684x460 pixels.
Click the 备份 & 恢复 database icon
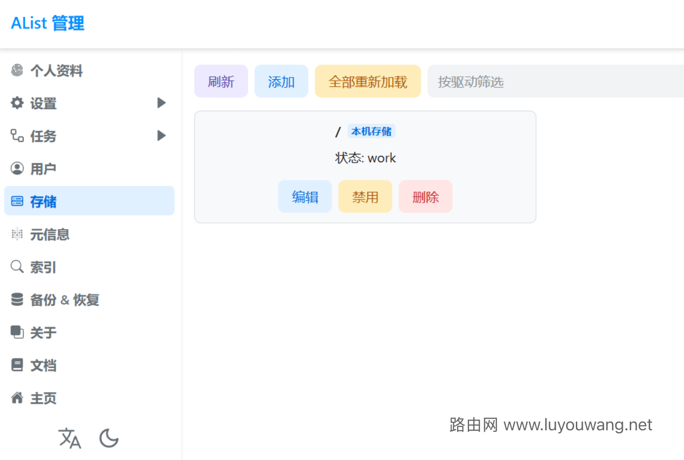pyautogui.click(x=17, y=300)
